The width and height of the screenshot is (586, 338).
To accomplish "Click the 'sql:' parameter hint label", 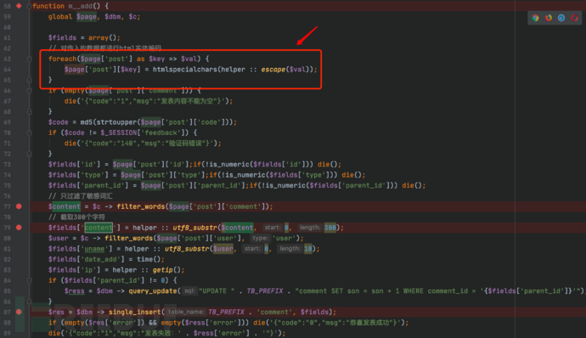I will (x=190, y=291).
